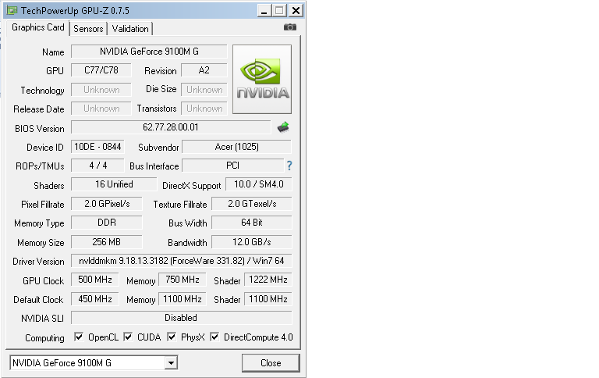Click the BIOS Version value field
Screen dimensions: 599x378
pyautogui.click(x=171, y=127)
